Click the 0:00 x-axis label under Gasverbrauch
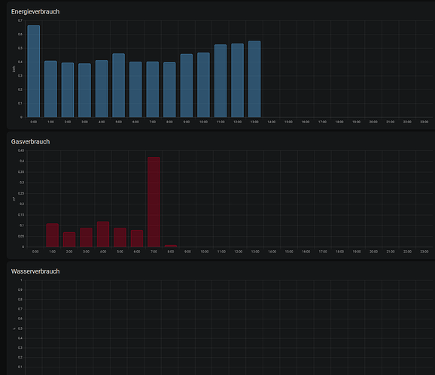435x375 pixels. pos(35,252)
